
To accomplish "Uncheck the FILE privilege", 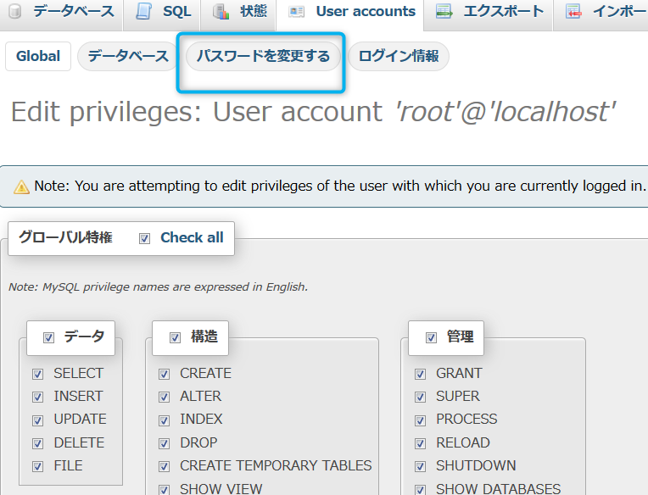I will [x=37, y=466].
